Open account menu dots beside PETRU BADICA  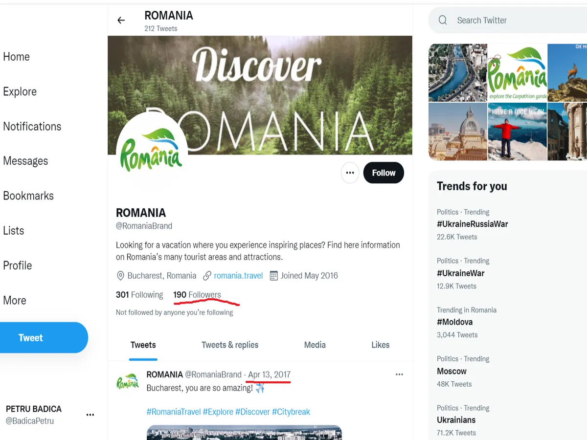(x=90, y=415)
